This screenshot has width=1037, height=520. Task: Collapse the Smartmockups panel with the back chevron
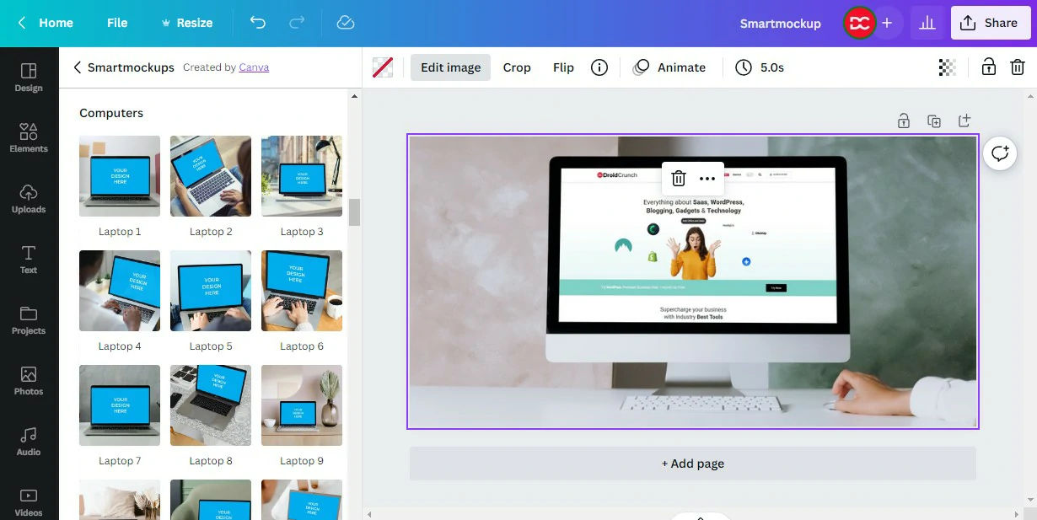[x=77, y=67]
